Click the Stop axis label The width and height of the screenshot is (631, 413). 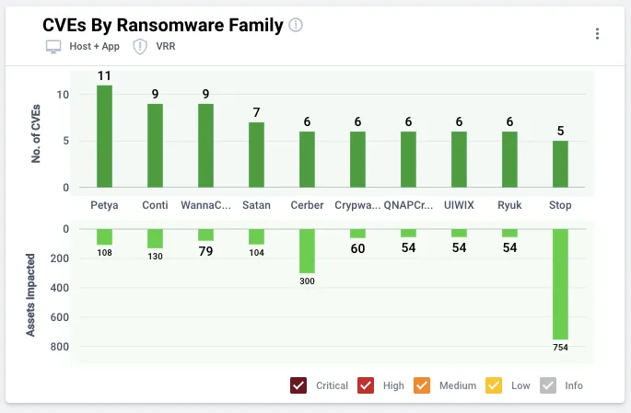click(560, 205)
